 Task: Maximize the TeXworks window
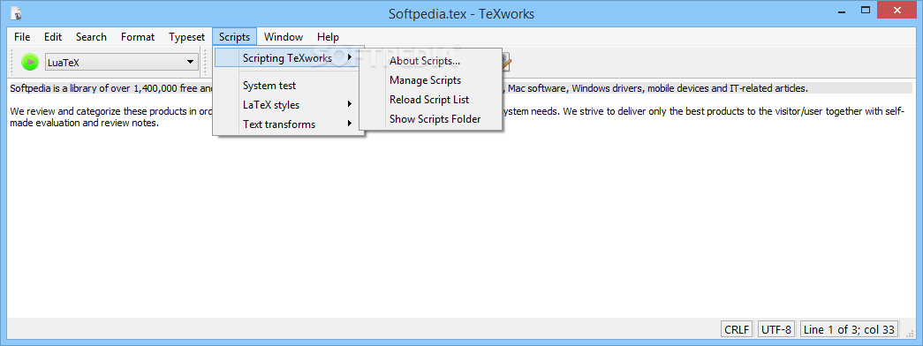coord(866,10)
